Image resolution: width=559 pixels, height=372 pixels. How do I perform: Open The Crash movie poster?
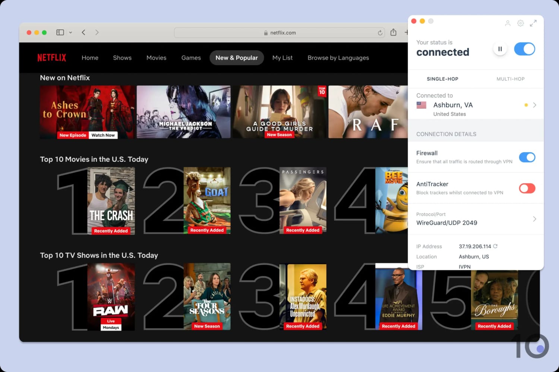pos(111,201)
